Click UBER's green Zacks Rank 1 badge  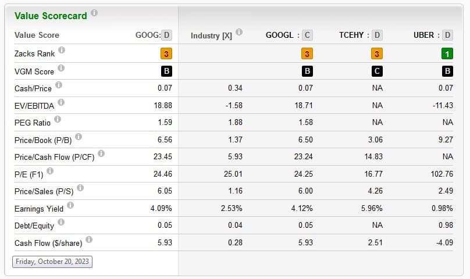click(447, 54)
